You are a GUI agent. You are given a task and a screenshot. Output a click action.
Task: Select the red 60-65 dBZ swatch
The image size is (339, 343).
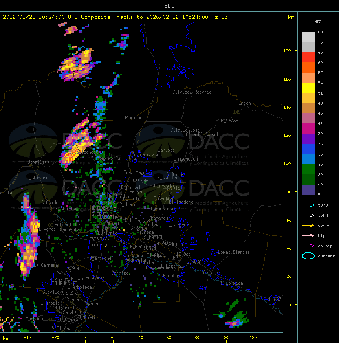pos(308,57)
